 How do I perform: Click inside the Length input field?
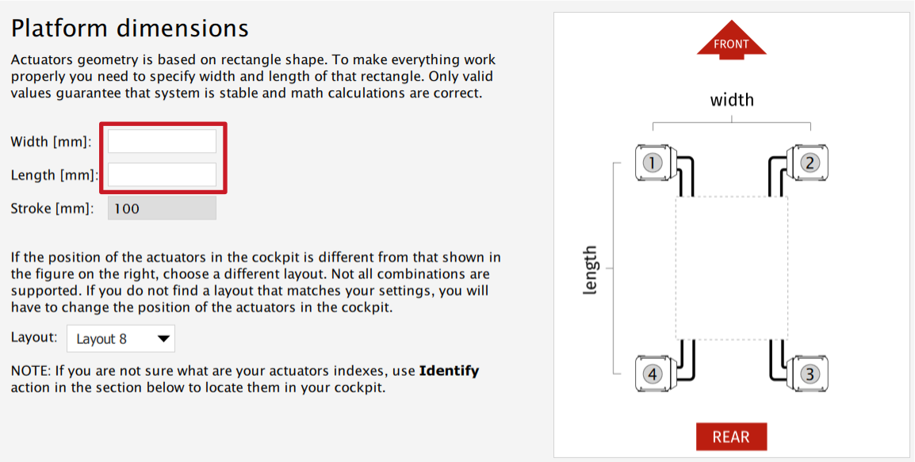[x=161, y=174]
